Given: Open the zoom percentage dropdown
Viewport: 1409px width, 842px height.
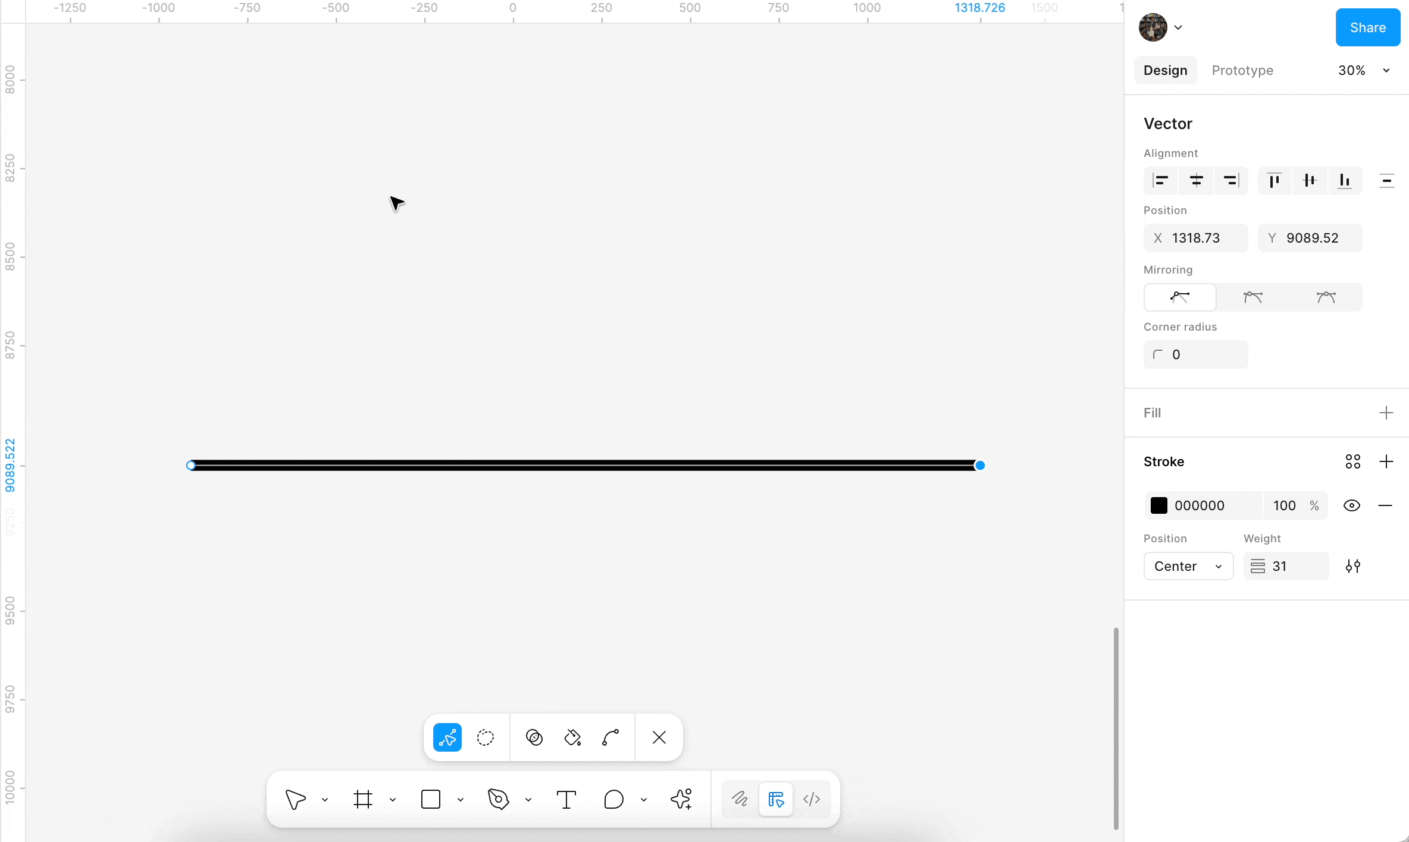Looking at the screenshot, I should 1364,70.
